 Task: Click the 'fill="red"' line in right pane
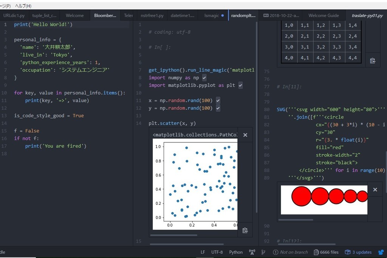[330, 147]
